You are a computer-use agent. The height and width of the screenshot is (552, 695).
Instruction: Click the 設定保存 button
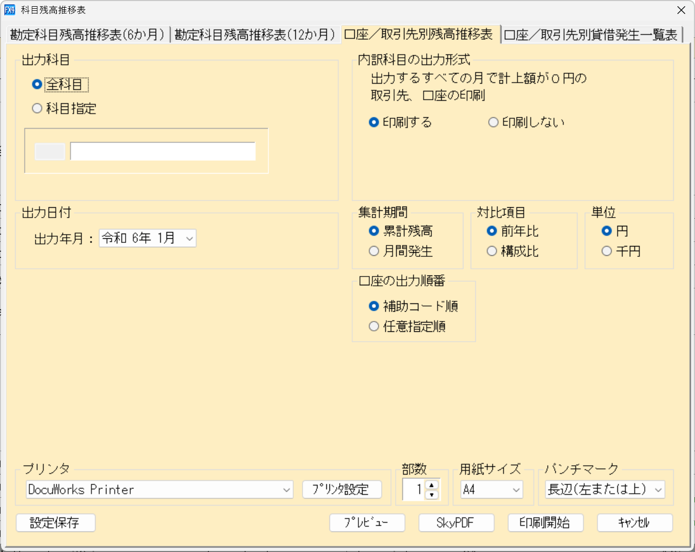pyautogui.click(x=55, y=523)
